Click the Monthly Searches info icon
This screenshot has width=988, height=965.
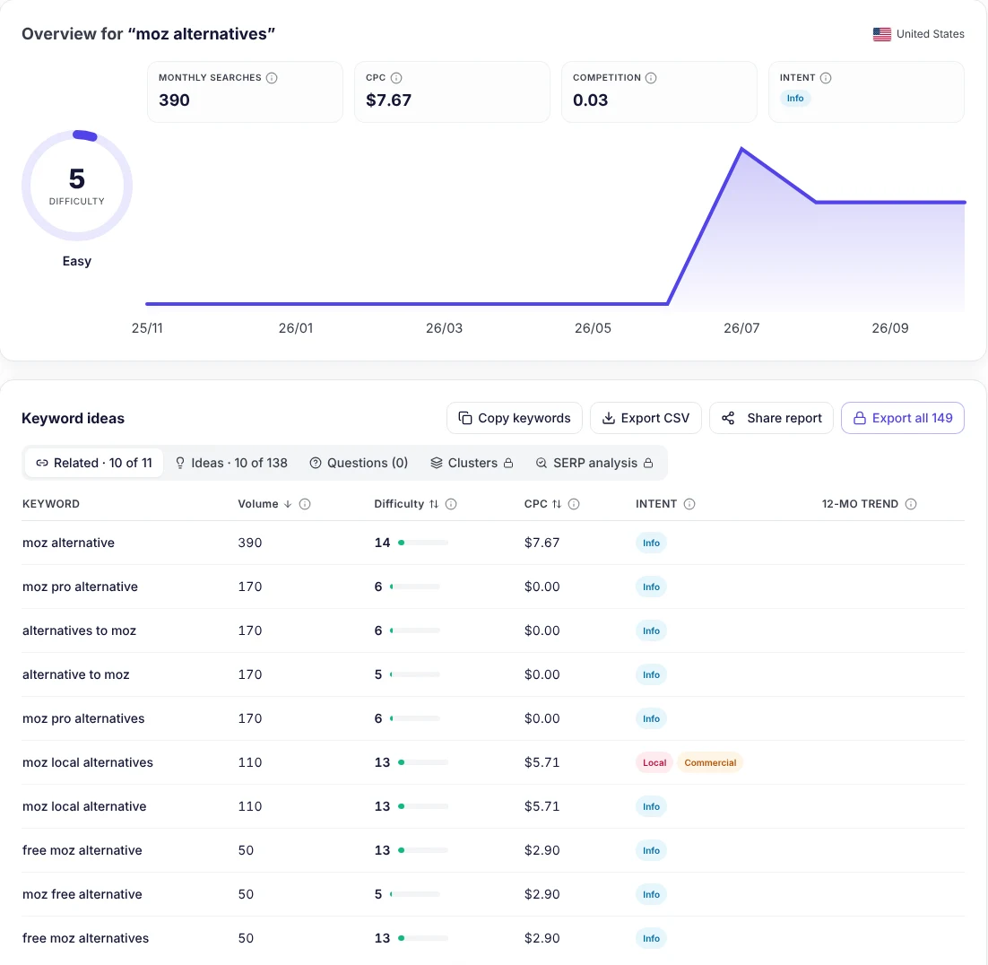coord(272,77)
